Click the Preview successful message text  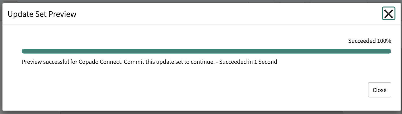pos(149,62)
